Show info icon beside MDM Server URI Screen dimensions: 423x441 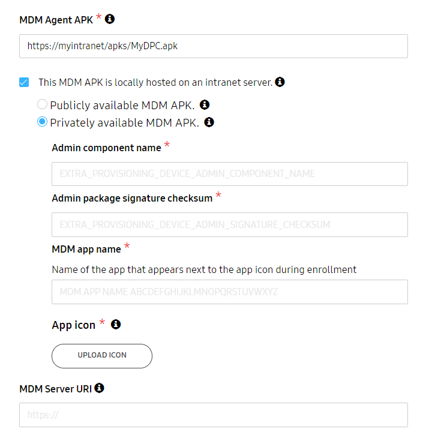tap(99, 388)
